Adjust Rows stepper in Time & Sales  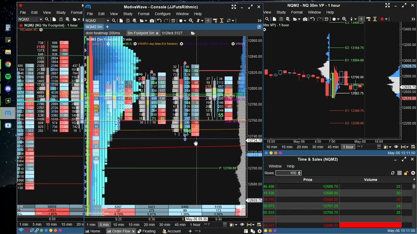coord(299,173)
